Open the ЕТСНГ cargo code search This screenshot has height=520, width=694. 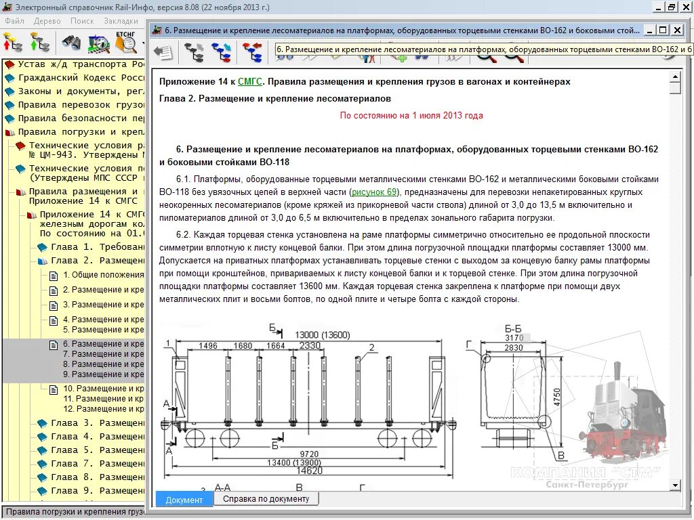point(125,41)
